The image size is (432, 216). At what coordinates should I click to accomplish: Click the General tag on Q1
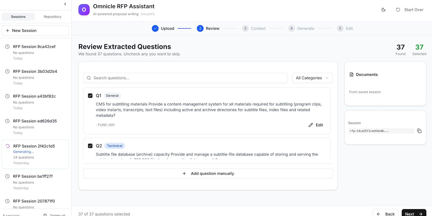point(112,96)
